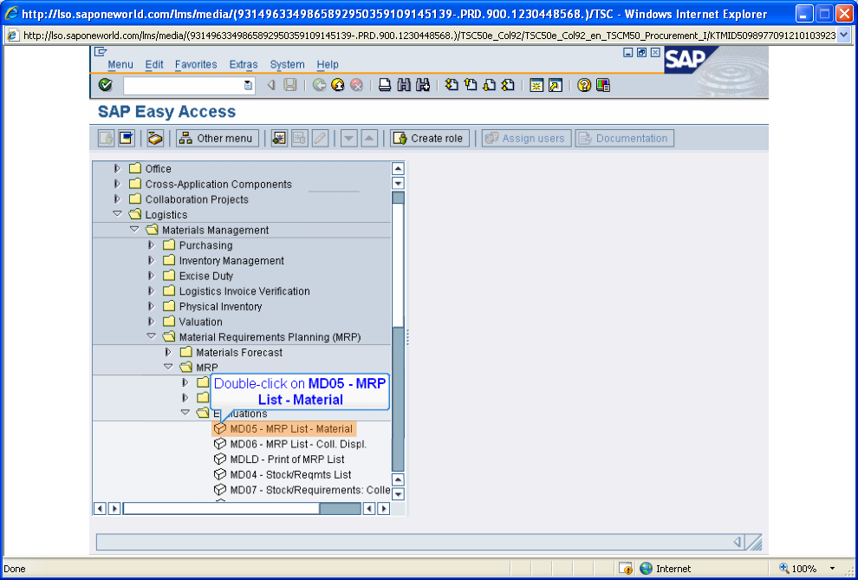
Task: Click the green Back arrow icon
Action: (320, 85)
